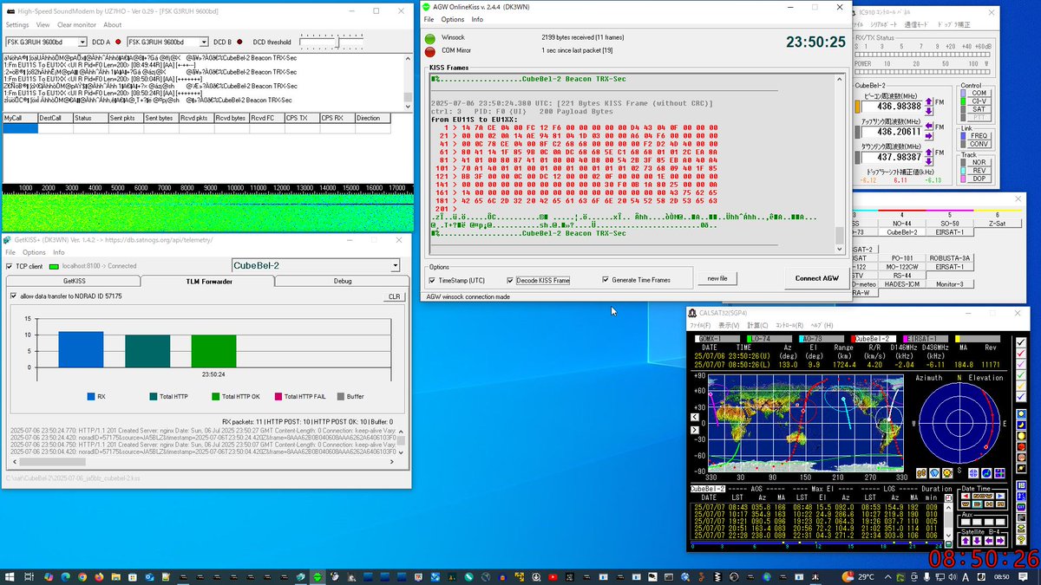Open Settings menu in SoundModem
Screen dimensions: 1041x585
[17, 25]
